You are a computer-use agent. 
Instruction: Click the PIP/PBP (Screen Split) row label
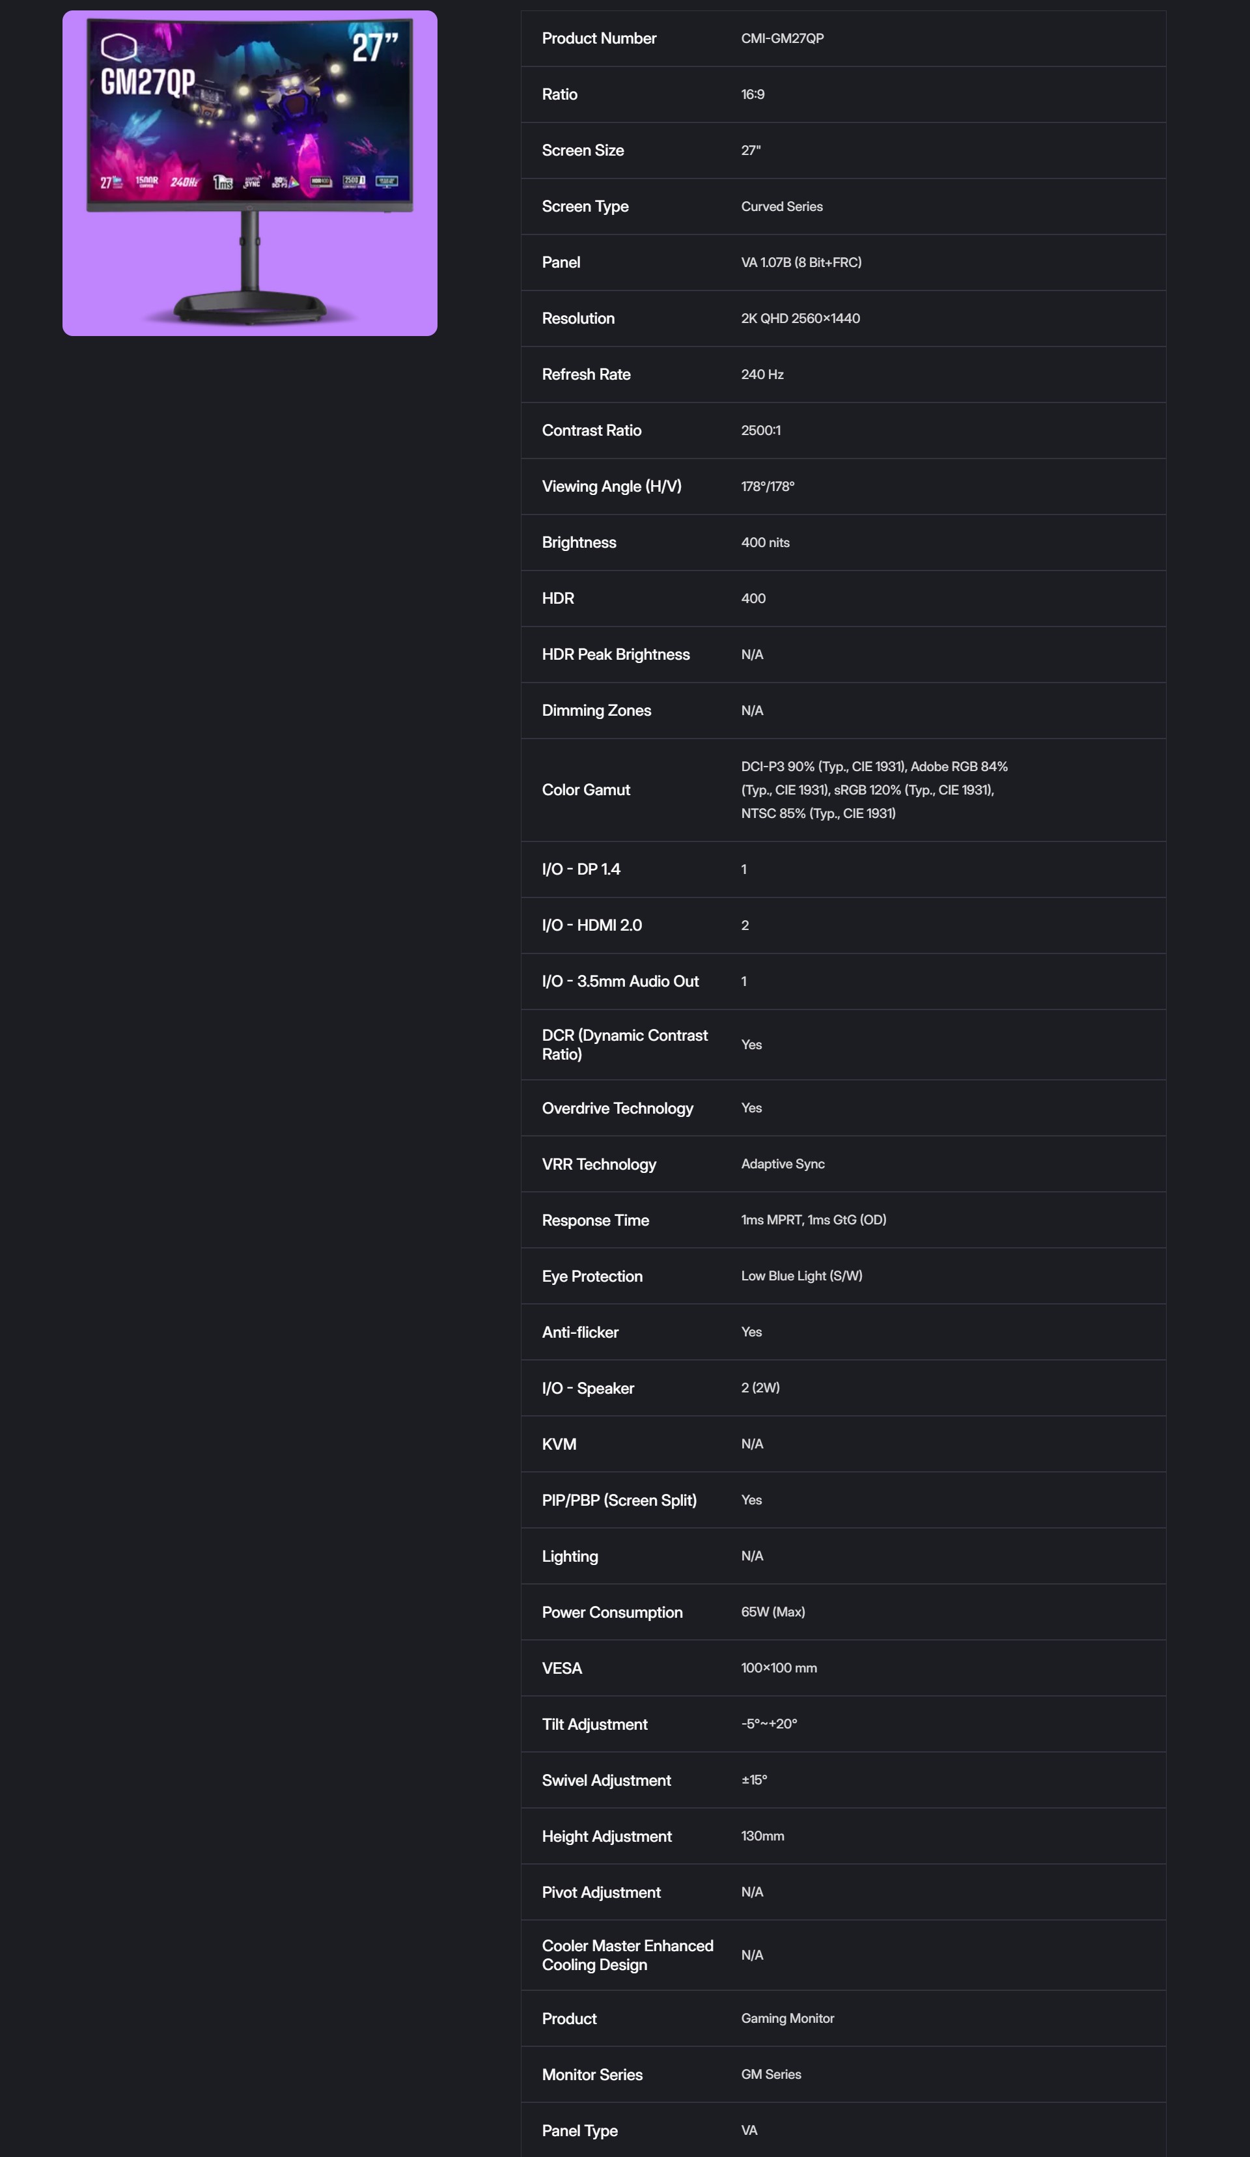click(619, 1500)
